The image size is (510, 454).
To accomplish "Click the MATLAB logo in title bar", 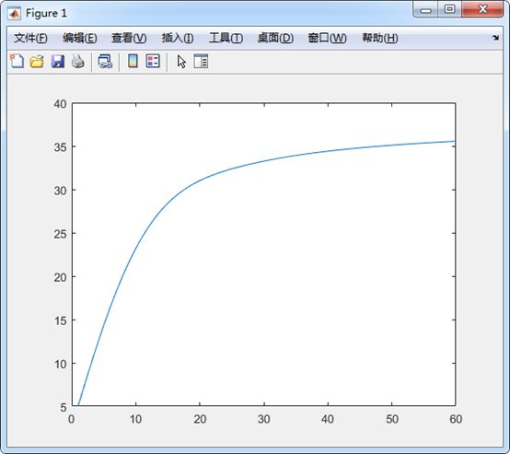I will [x=15, y=13].
